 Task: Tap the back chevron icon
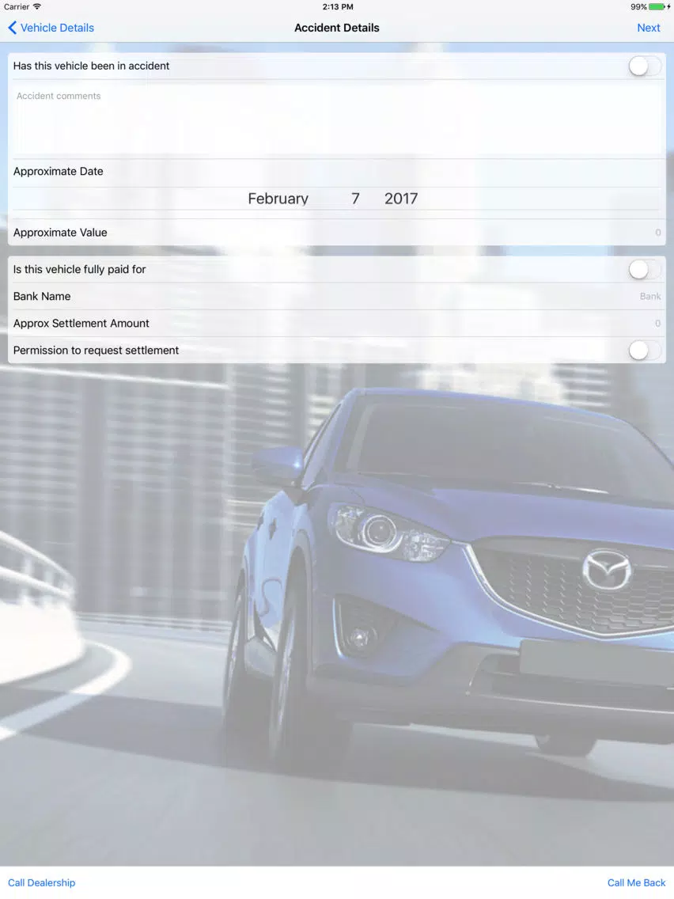(12, 28)
